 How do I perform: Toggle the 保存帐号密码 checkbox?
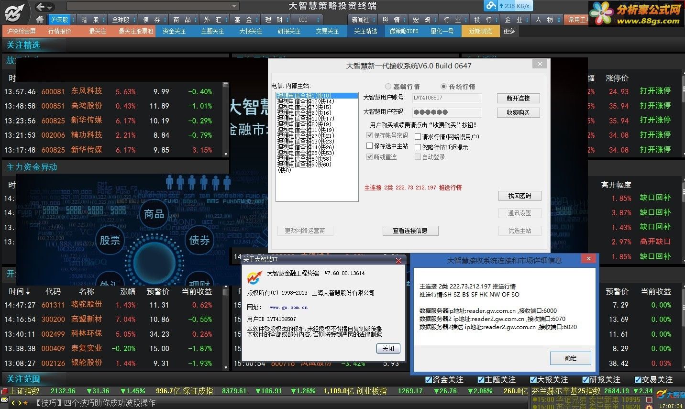pos(369,136)
